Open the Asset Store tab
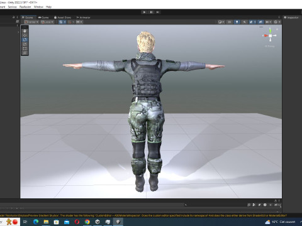The image size is (302, 226). pyautogui.click(x=62, y=18)
